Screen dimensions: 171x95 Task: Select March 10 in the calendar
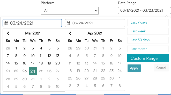click(33, 56)
